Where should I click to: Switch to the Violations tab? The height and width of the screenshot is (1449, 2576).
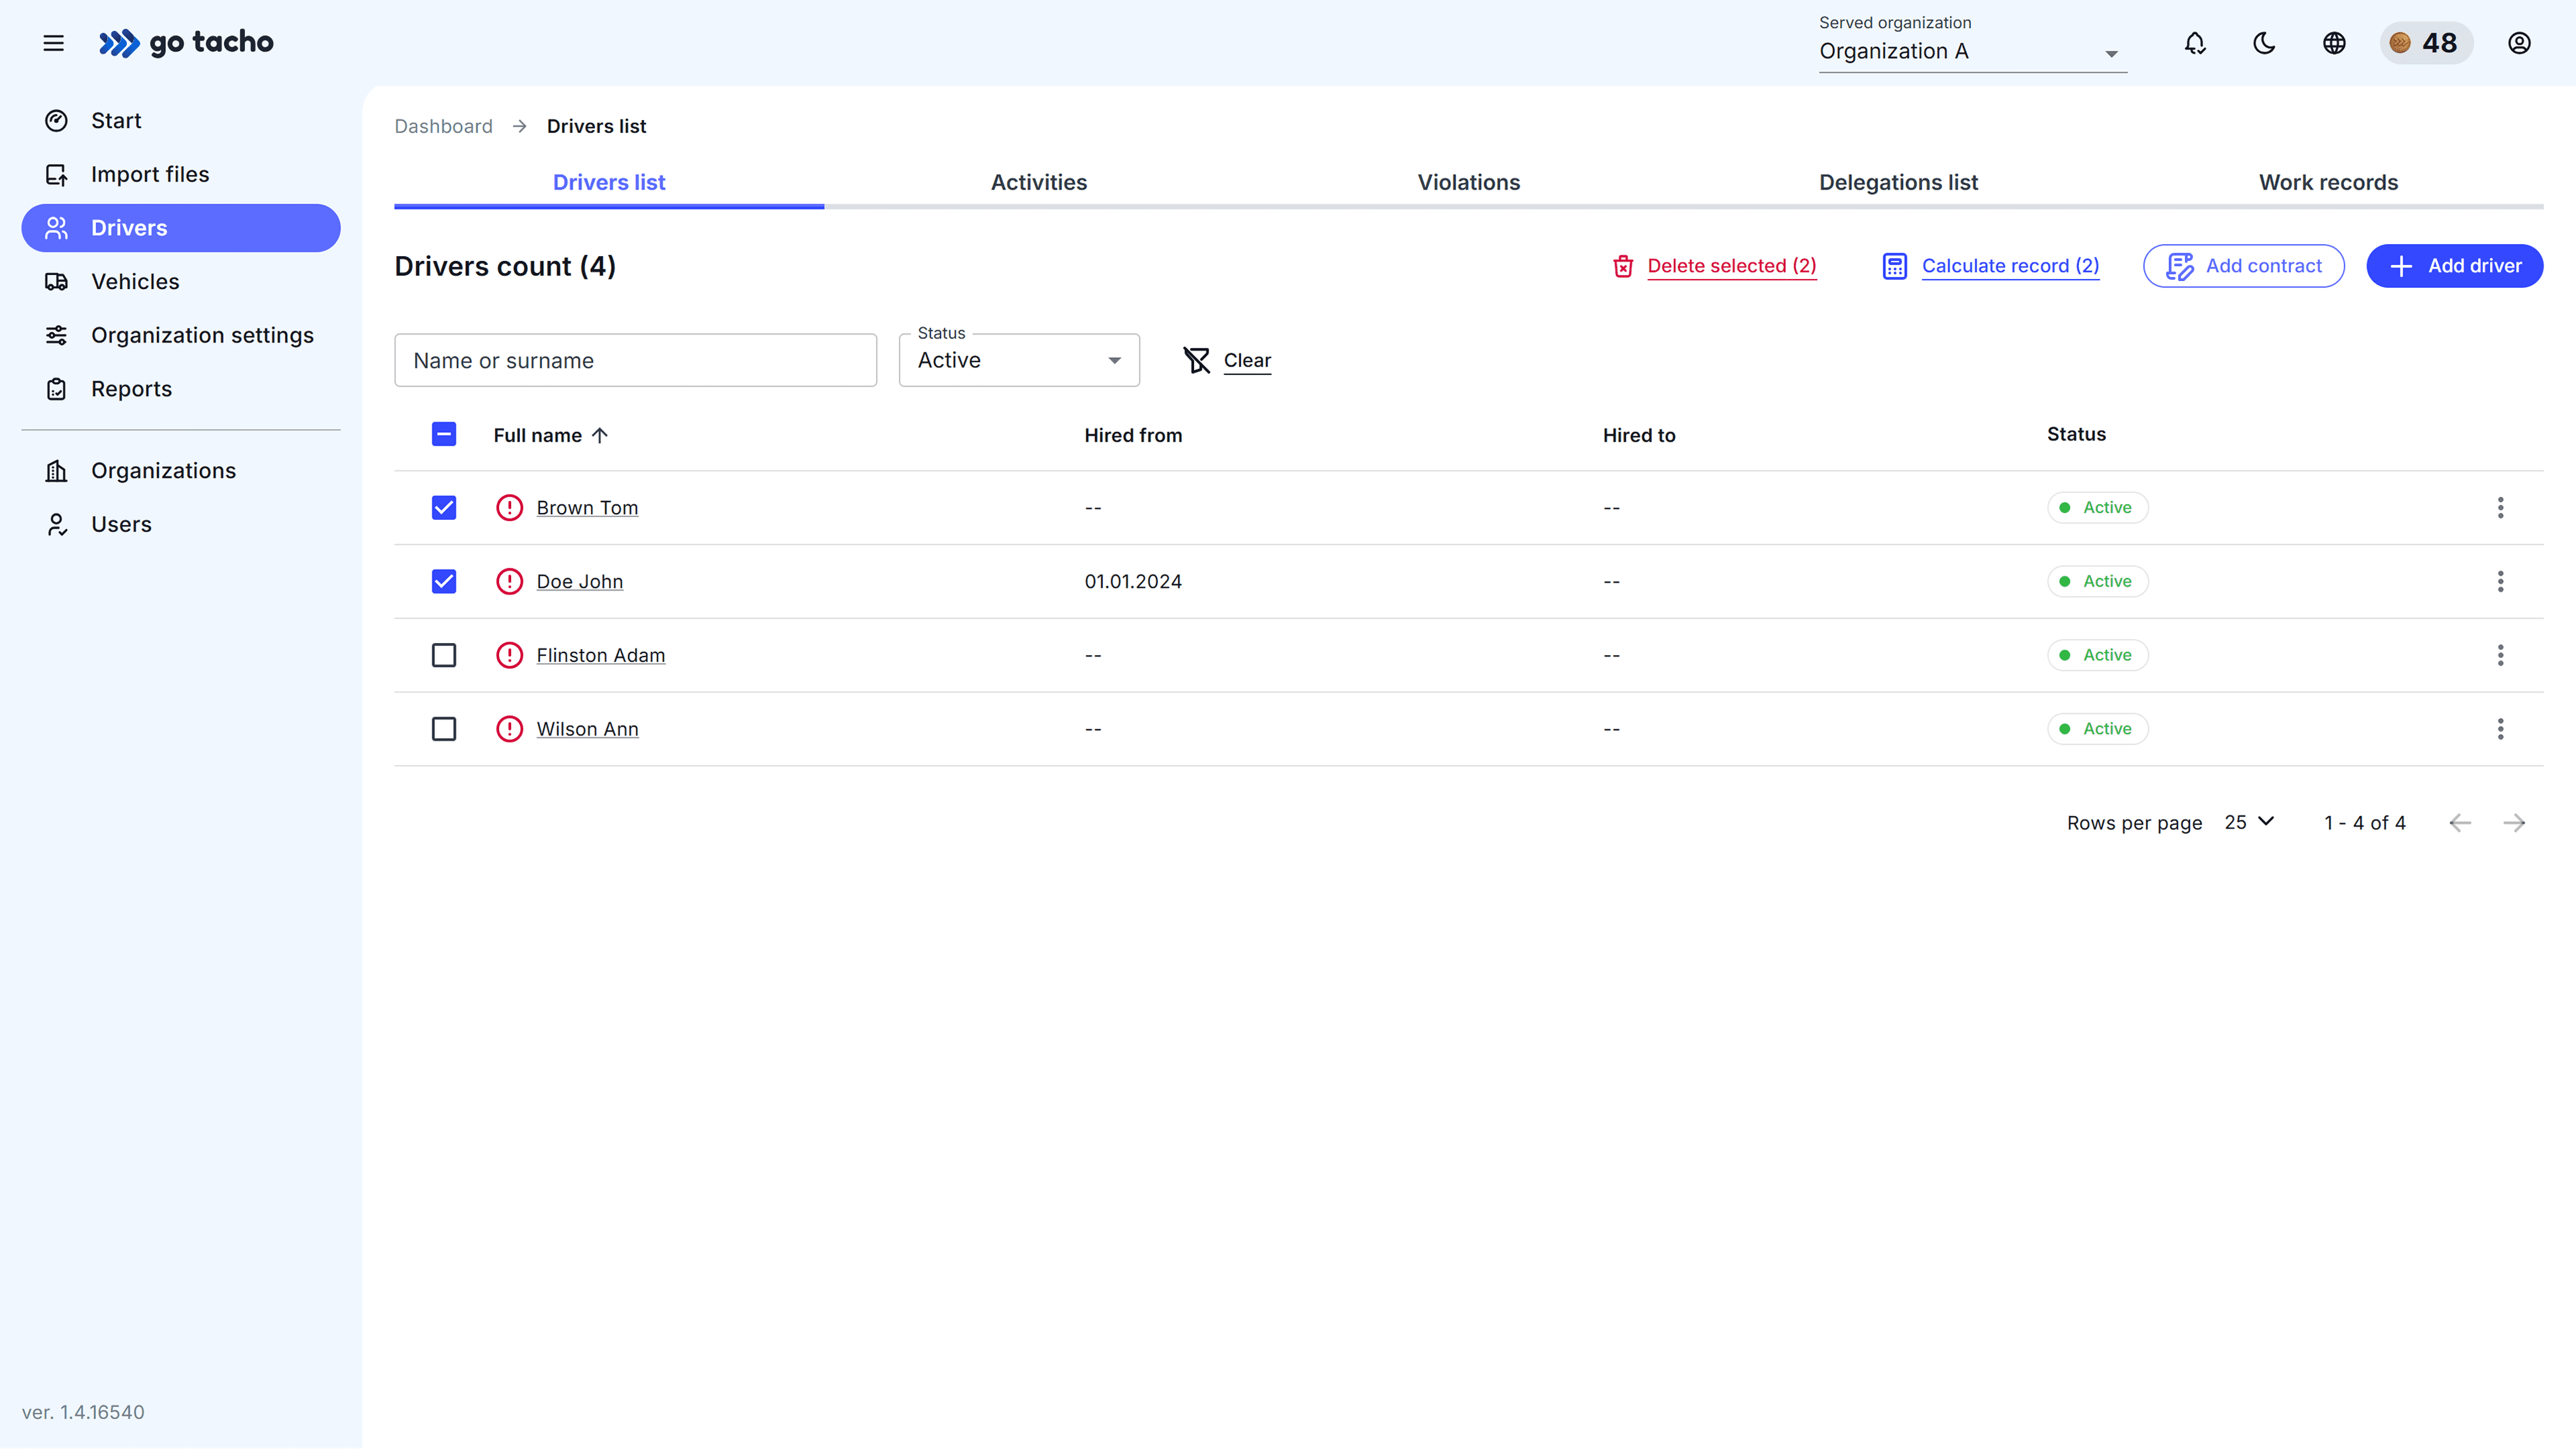(x=1468, y=182)
